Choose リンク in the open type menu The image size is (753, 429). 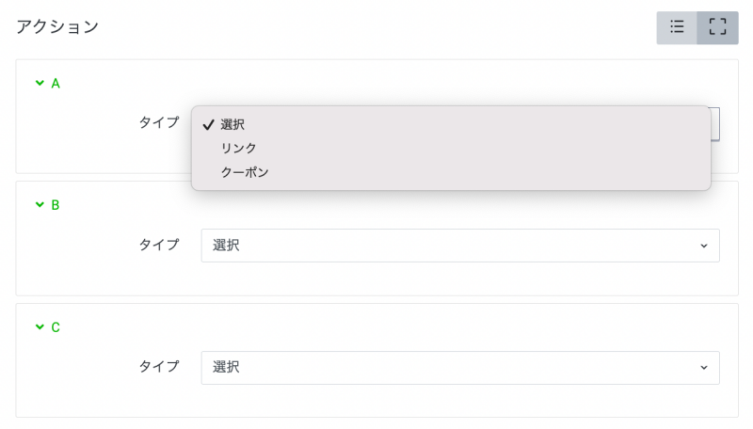click(238, 148)
